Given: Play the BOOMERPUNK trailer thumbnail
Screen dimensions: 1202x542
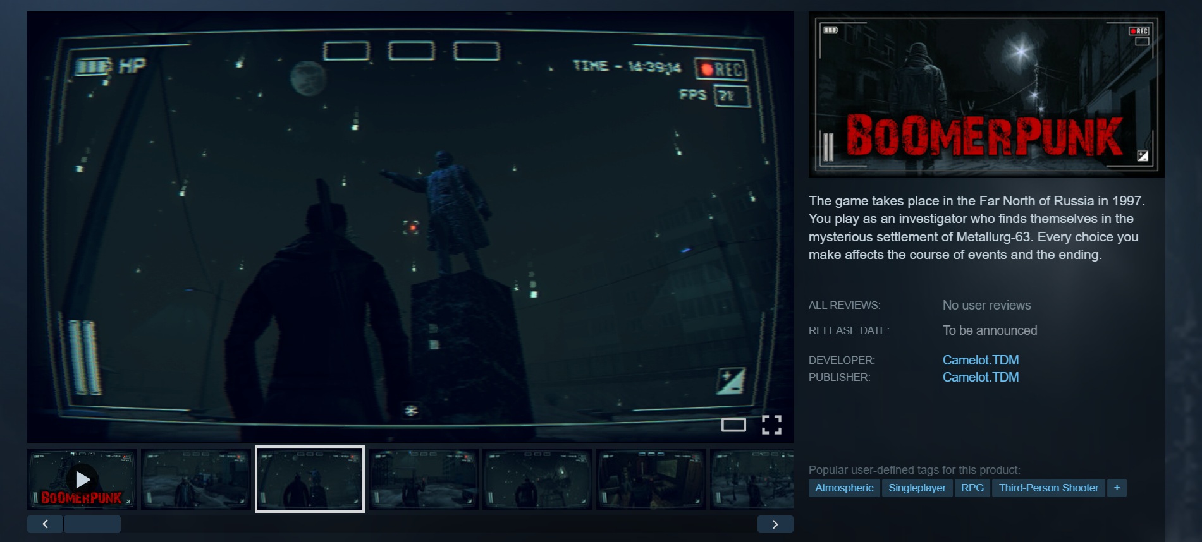Looking at the screenshot, I should (82, 479).
